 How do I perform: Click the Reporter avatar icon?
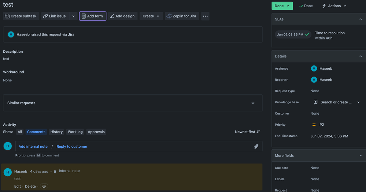pyautogui.click(x=314, y=80)
